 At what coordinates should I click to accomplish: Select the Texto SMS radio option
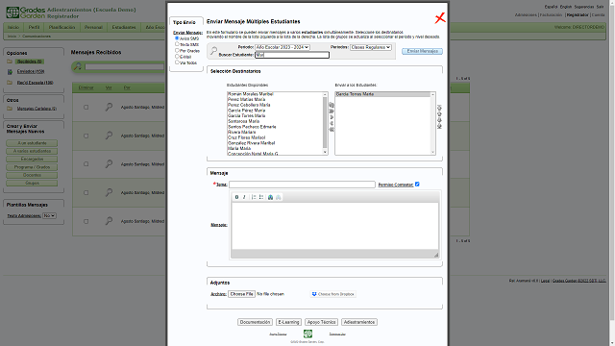point(177,44)
